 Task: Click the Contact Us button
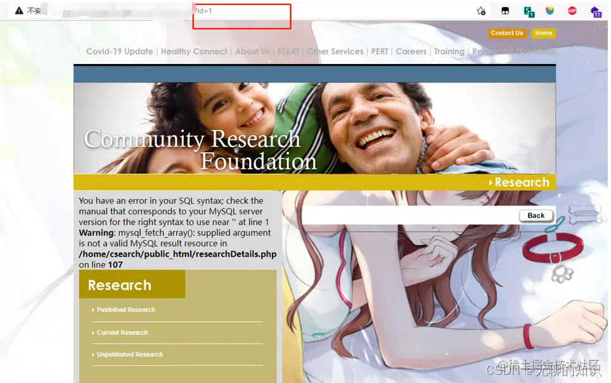[507, 33]
